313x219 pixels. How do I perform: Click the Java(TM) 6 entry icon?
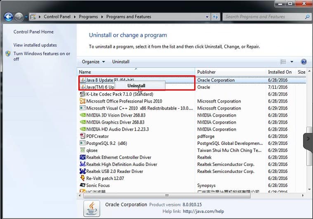[82, 87]
